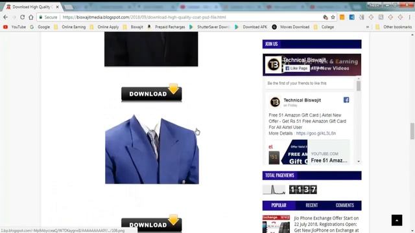Viewport: 415px width, 233px height.
Task: Open the Download APK bookmark
Action: click(x=251, y=27)
